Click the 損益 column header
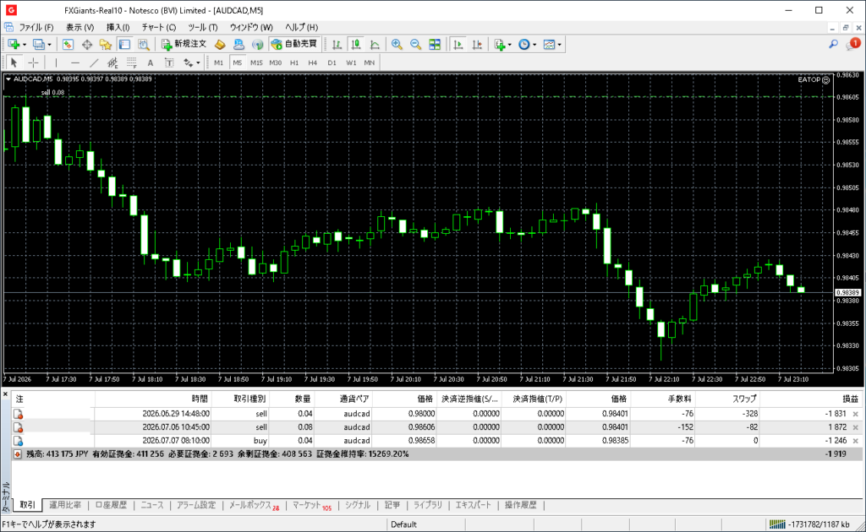866x532 pixels. click(x=850, y=399)
